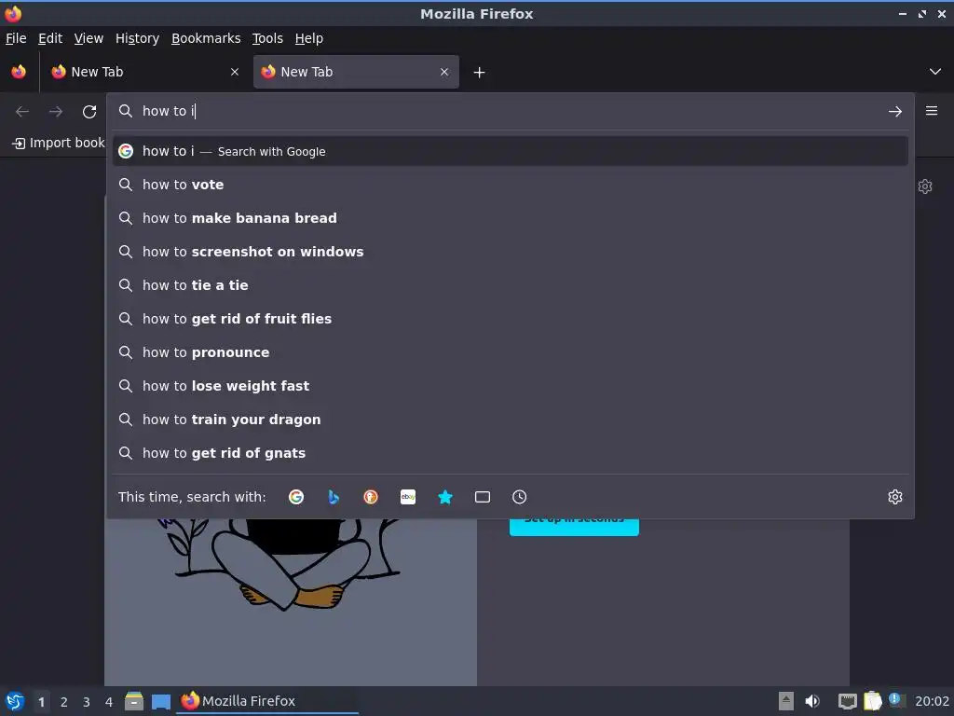Choose suggestion 'how to vote'
This screenshot has height=716, width=954.
(511, 185)
